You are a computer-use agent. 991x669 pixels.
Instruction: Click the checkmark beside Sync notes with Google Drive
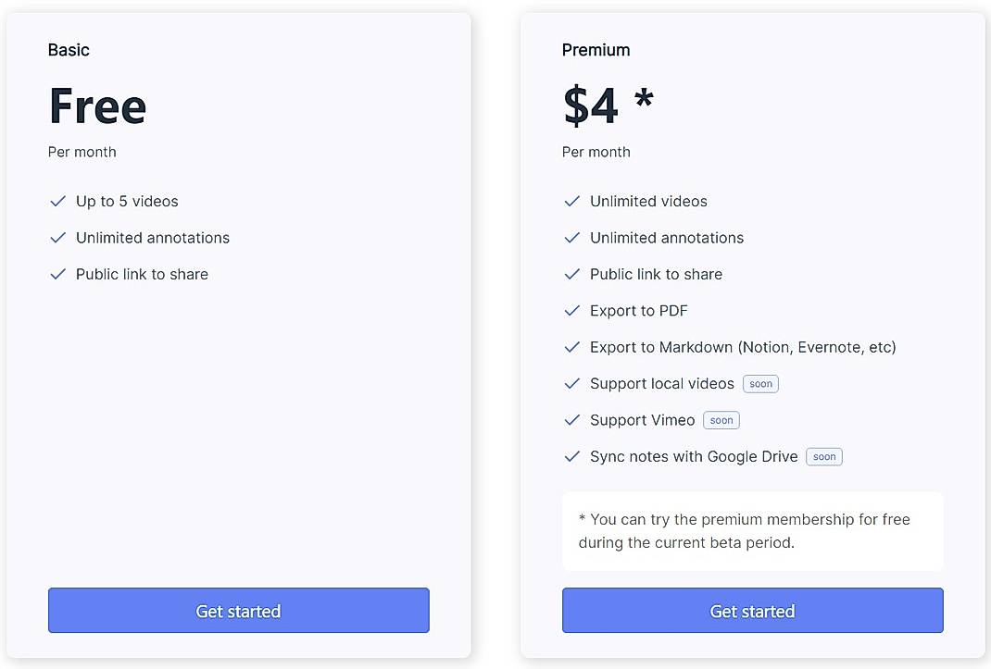(571, 456)
